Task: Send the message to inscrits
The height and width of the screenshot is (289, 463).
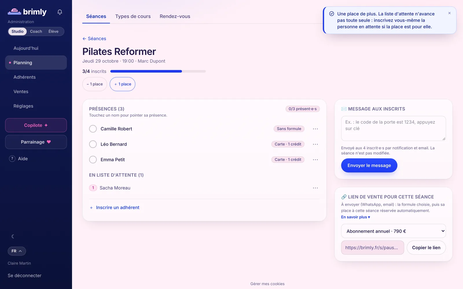Action: [369, 166]
